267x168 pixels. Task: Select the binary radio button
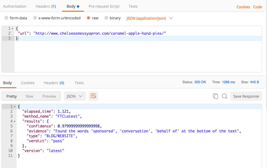(x=106, y=18)
